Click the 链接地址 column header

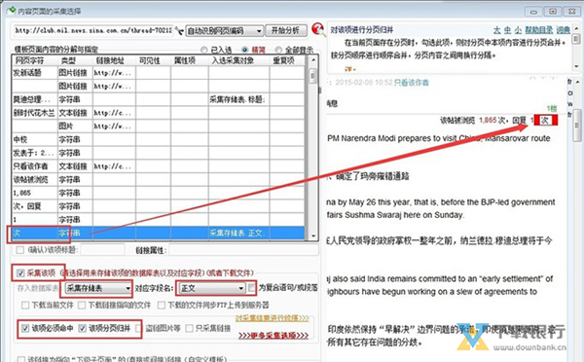coord(114,60)
